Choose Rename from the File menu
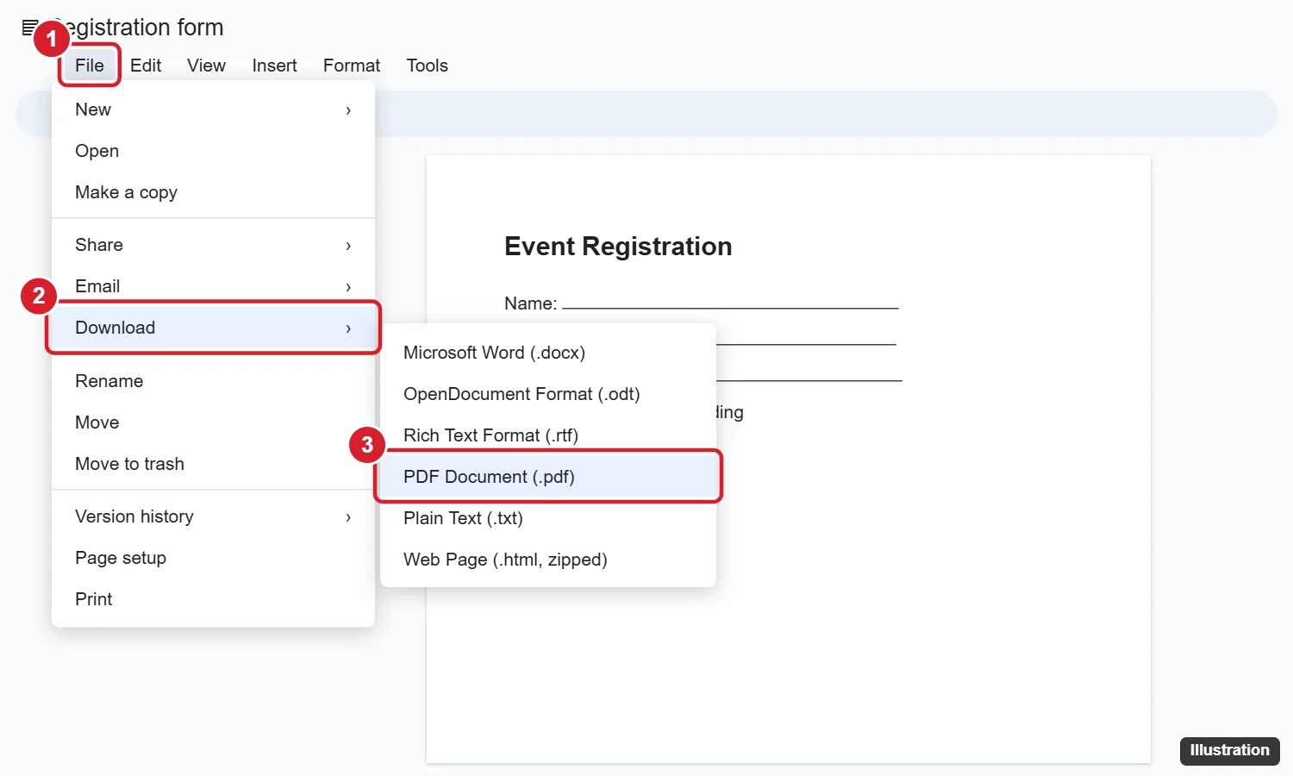1293x776 pixels. (x=213, y=381)
